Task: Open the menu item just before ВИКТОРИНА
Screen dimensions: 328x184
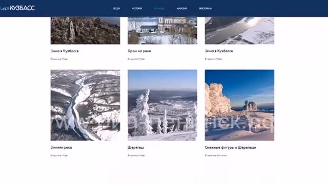Action: (x=181, y=9)
